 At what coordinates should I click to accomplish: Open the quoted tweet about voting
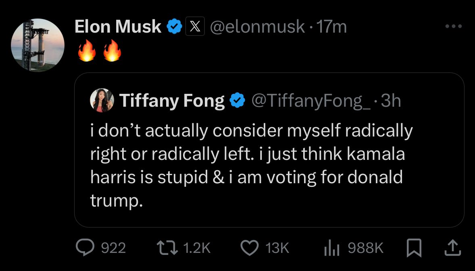click(269, 150)
